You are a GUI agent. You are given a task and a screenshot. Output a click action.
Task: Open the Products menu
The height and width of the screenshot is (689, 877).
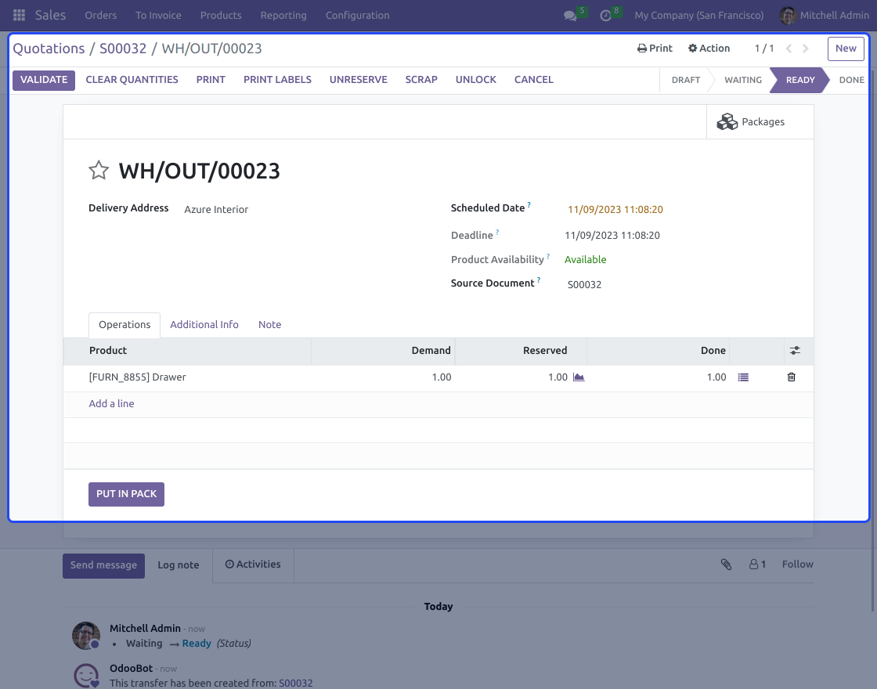221,15
